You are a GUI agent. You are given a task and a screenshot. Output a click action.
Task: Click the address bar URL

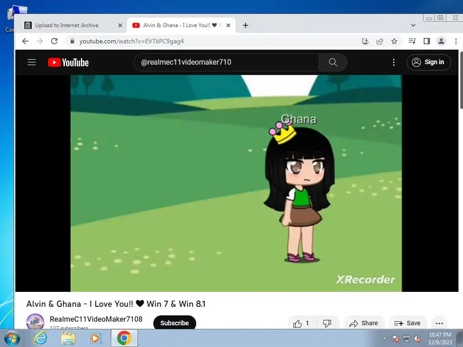click(x=132, y=41)
